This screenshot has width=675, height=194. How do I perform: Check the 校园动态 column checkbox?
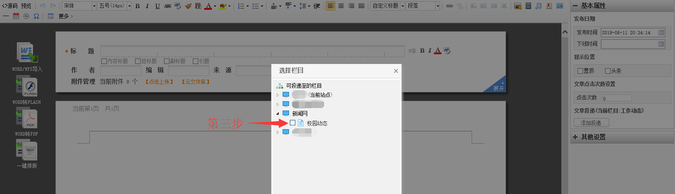[292, 123]
